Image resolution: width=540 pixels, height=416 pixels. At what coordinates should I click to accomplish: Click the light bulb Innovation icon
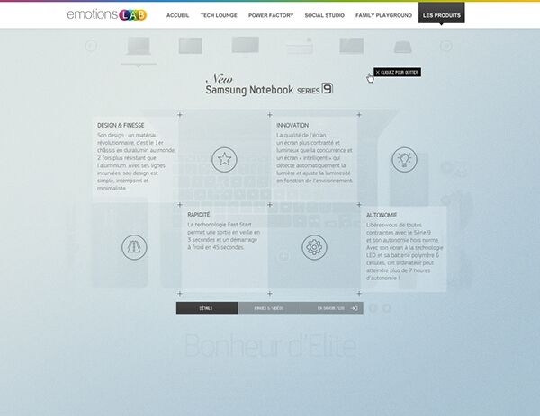point(404,160)
